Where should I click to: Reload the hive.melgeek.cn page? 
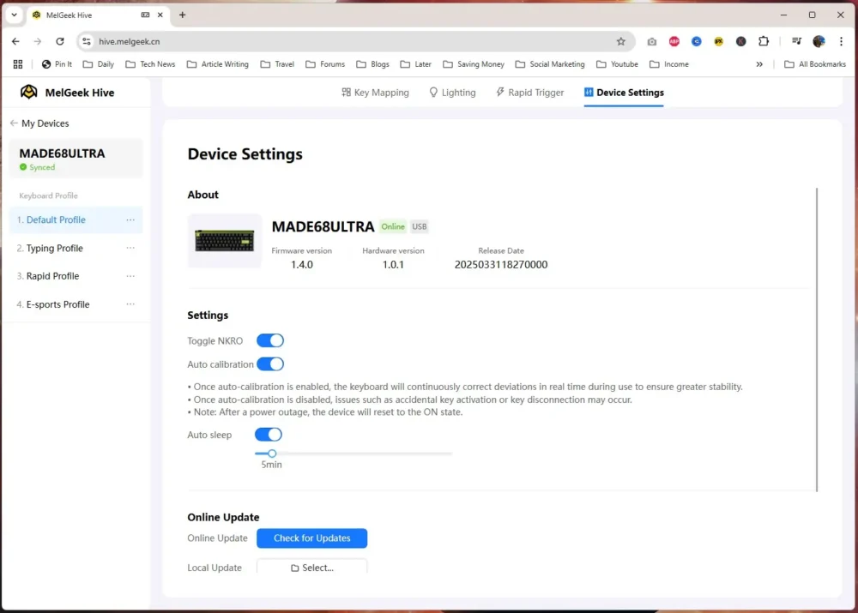pyautogui.click(x=60, y=41)
